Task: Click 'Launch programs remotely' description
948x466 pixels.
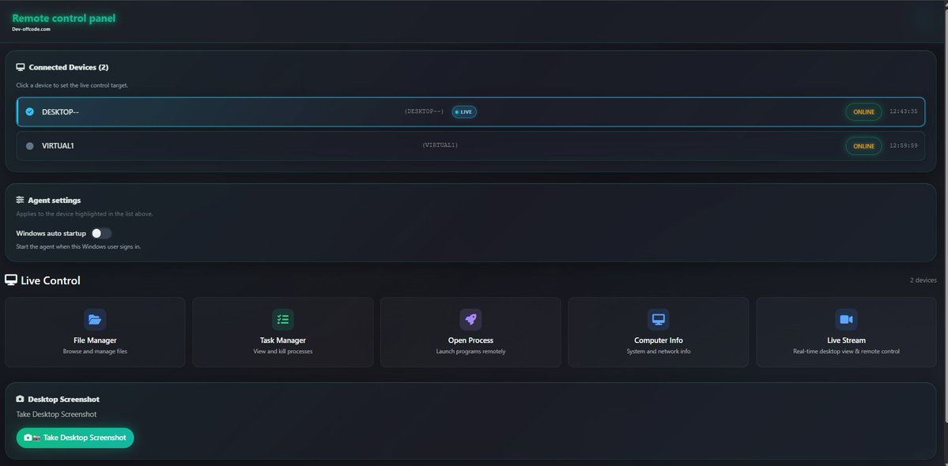Action: (x=471, y=351)
